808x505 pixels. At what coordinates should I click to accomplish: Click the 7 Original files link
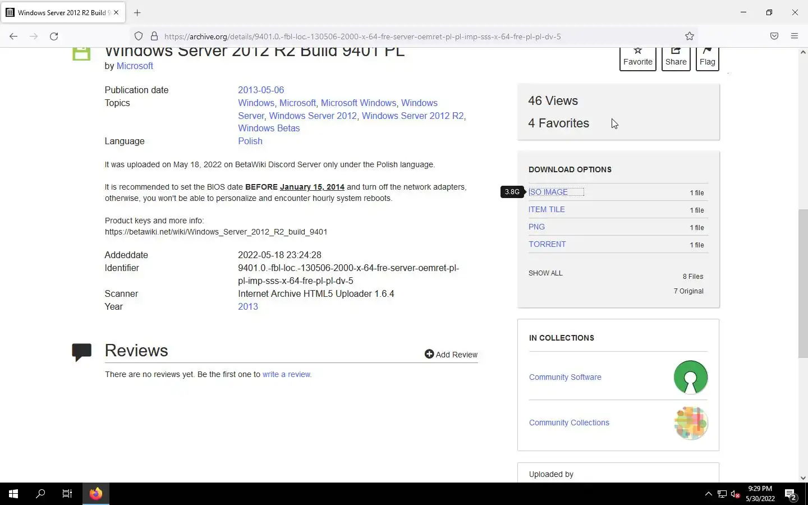click(x=688, y=291)
